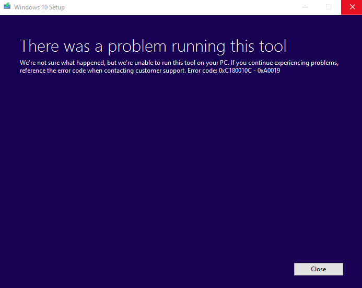This screenshot has height=288, width=362.
Task: Click the disabled maximize button
Action: (328, 7)
